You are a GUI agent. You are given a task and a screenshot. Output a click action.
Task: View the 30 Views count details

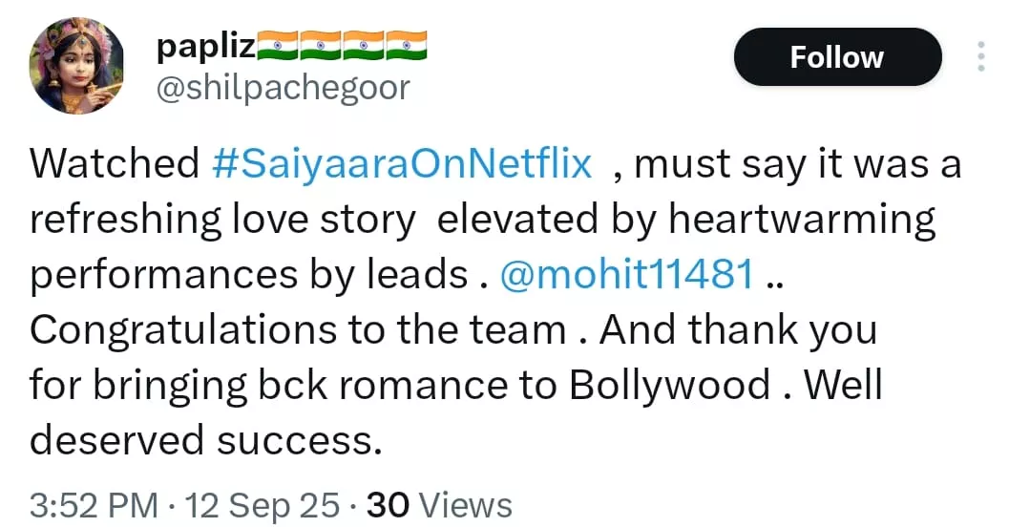click(x=439, y=505)
